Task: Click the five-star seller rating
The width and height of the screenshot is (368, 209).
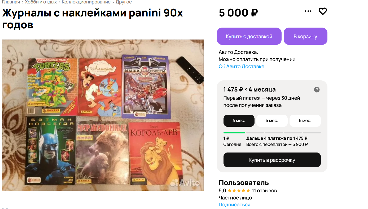Action: (x=239, y=190)
